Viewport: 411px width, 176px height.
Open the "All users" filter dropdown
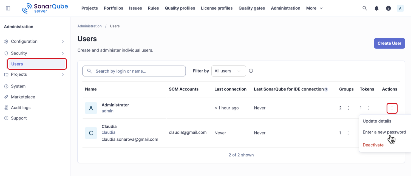coord(229,71)
